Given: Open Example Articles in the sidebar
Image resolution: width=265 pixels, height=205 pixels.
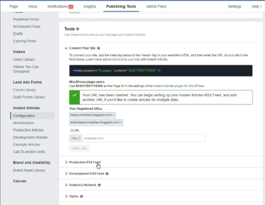Looking at the screenshot, I should [x=27, y=145].
